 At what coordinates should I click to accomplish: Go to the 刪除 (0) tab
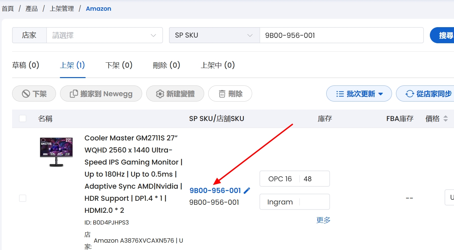(x=166, y=65)
